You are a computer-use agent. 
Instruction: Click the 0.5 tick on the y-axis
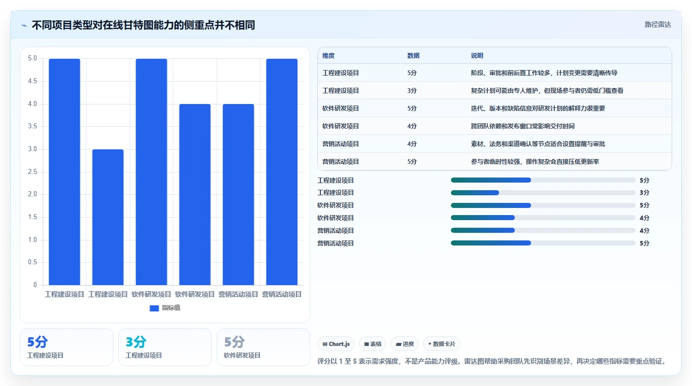pyautogui.click(x=32, y=262)
